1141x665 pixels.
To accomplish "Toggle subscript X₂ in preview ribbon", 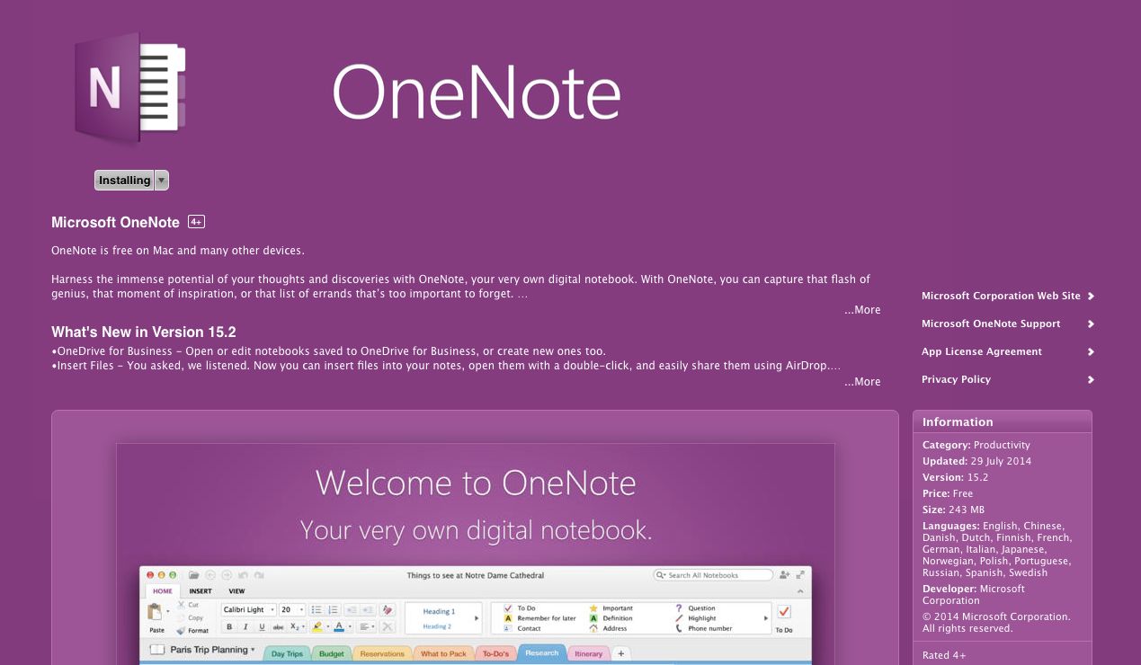I will pyautogui.click(x=296, y=626).
